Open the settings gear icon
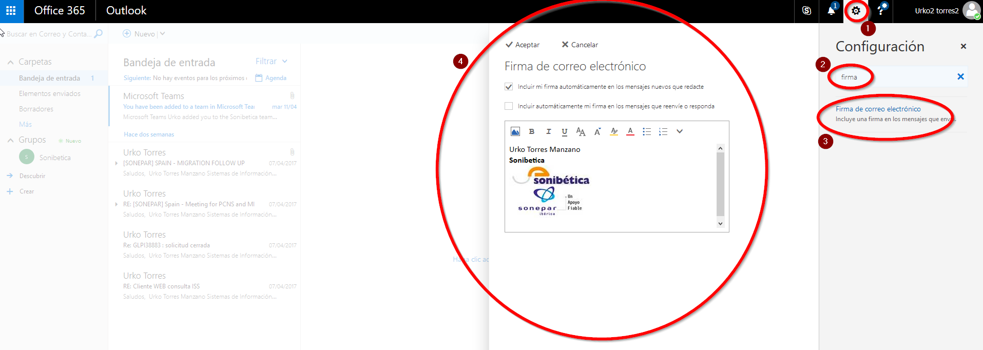The width and height of the screenshot is (983, 350). pos(856,11)
